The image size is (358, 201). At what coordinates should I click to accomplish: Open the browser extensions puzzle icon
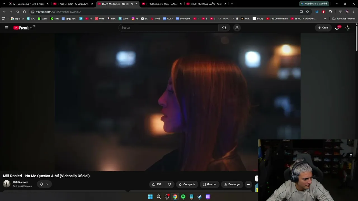pyautogui.click(x=330, y=12)
